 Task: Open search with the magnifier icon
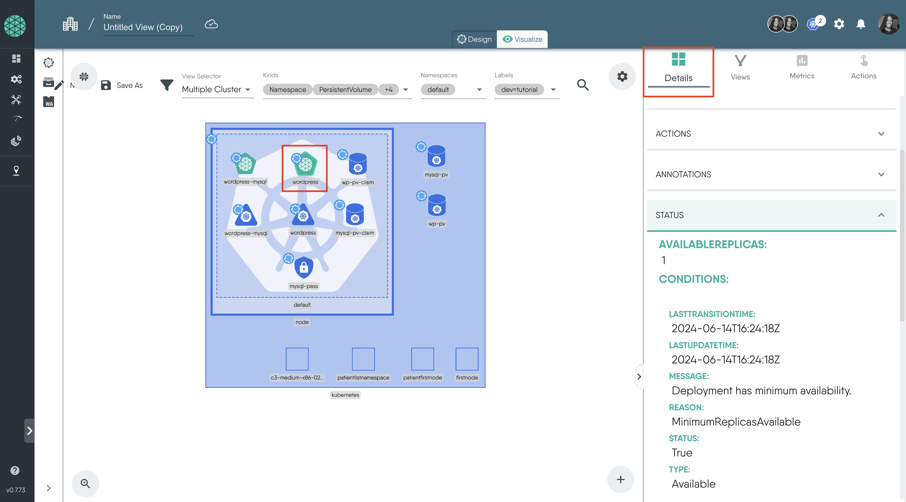[x=583, y=85]
